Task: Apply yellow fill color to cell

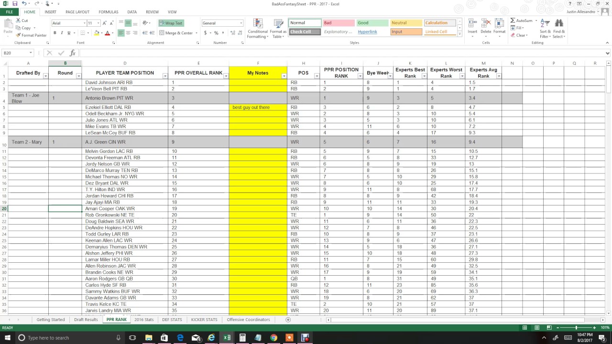Action: pyautogui.click(x=96, y=33)
